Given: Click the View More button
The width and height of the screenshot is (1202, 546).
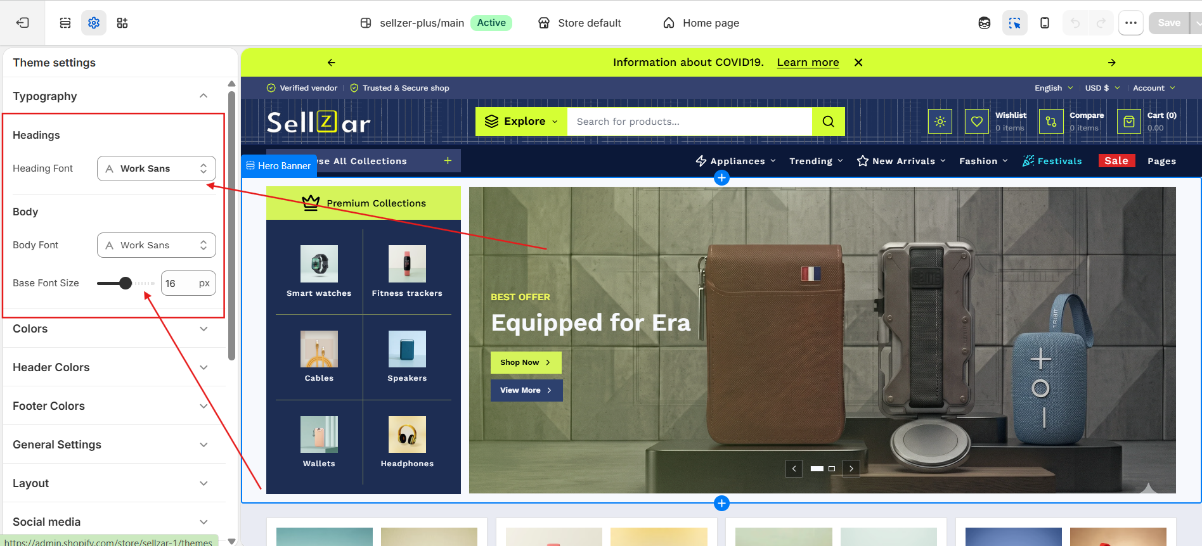Looking at the screenshot, I should click(527, 390).
